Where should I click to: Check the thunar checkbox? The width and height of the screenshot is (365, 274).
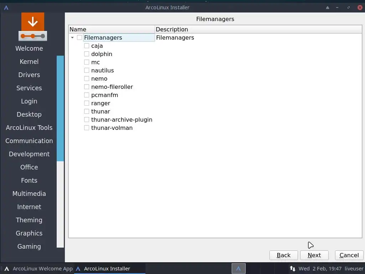[87, 111]
